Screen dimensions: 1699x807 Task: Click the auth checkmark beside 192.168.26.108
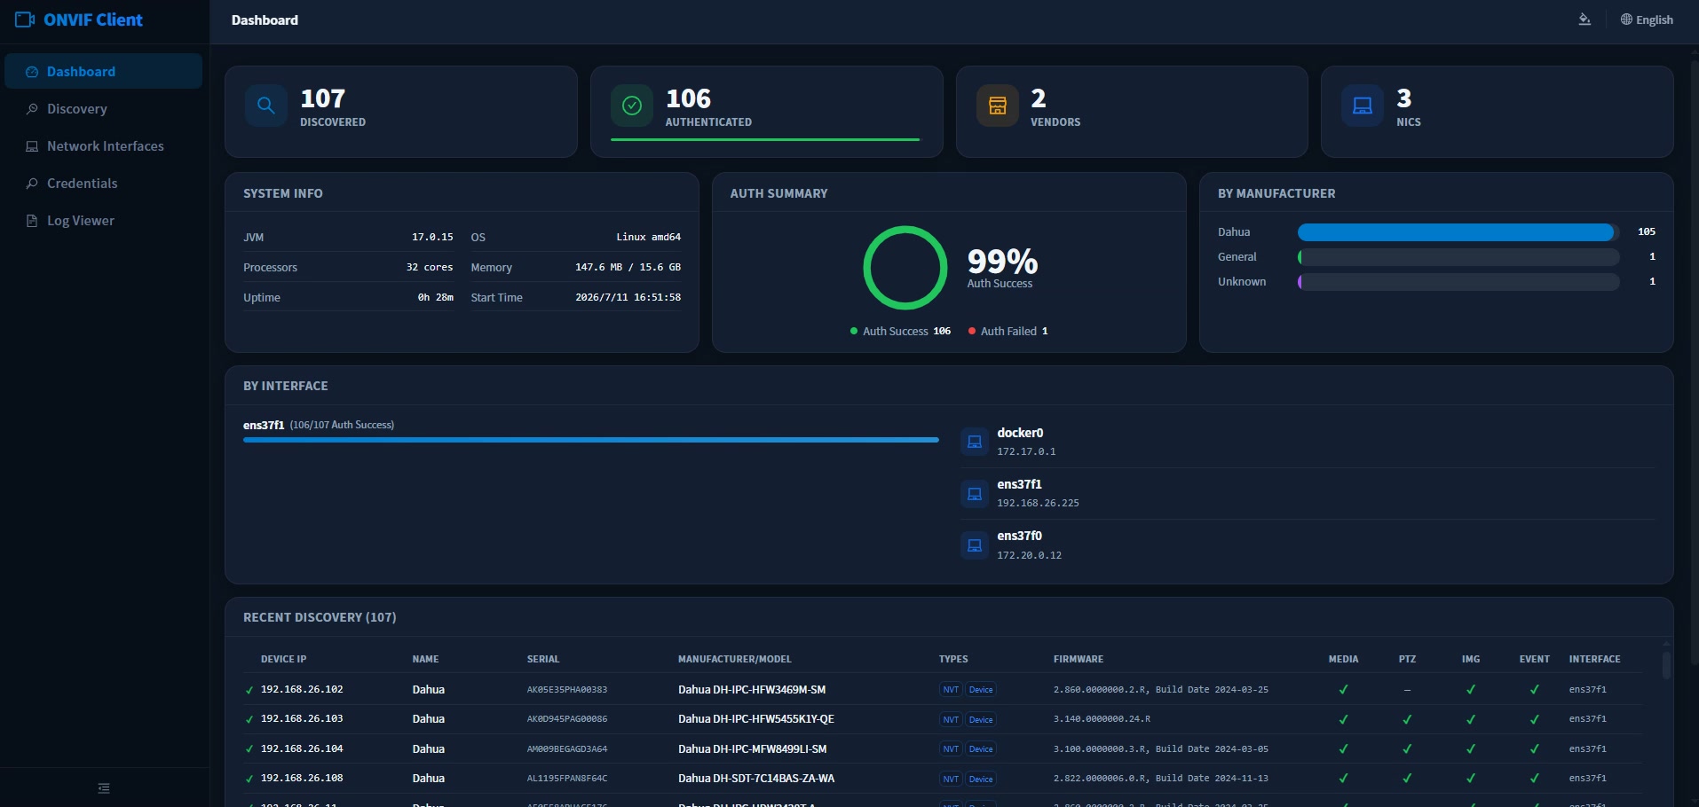pos(249,779)
